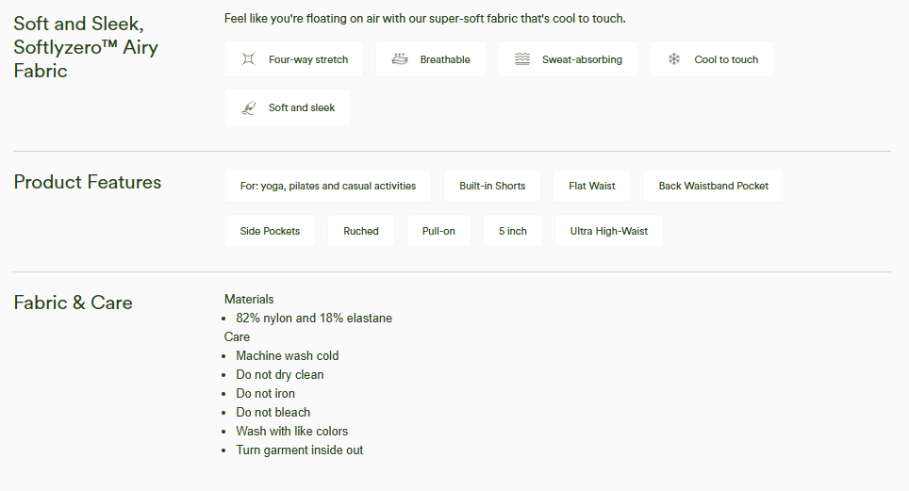The width and height of the screenshot is (909, 491).
Task: Choose the Flat Waist feature chip
Action: click(x=591, y=186)
